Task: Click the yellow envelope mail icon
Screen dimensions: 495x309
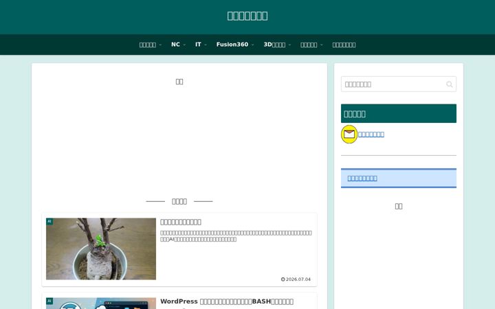Action: (x=349, y=135)
